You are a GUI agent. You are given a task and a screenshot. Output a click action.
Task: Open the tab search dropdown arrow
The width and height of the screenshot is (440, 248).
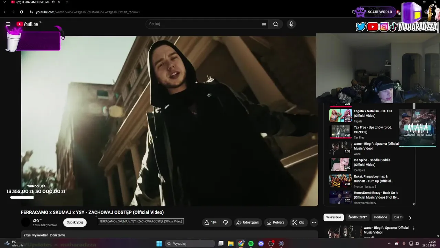point(4,2)
